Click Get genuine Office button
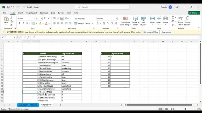Viewport: 202px width, 113px height. coord(151,32)
